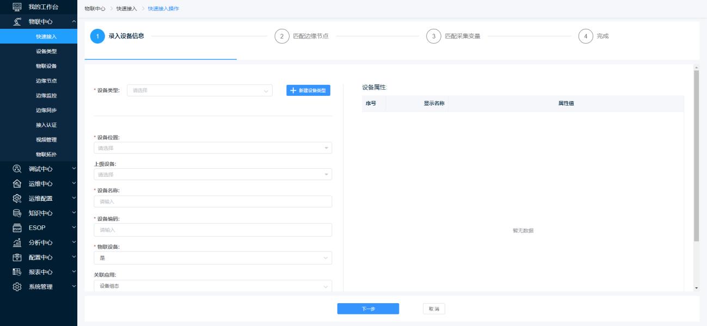Click the 运维配置 gear icon
The height and width of the screenshot is (326, 707).
pos(17,198)
